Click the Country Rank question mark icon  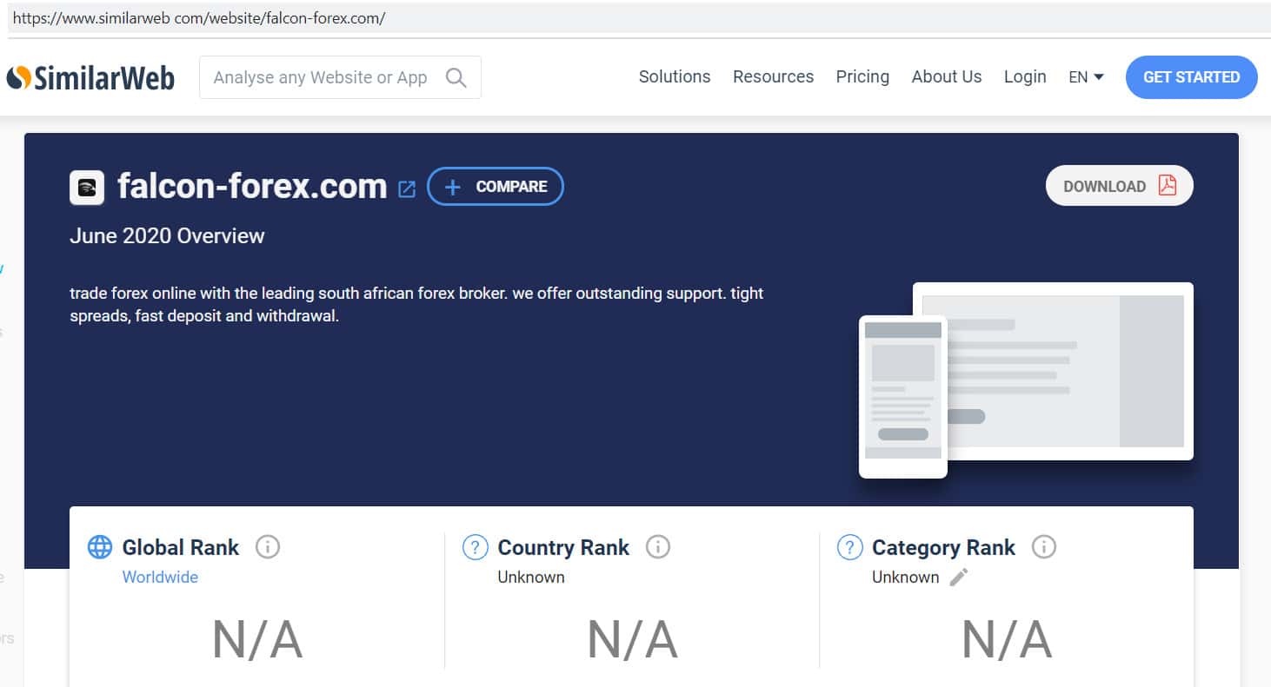click(x=475, y=547)
